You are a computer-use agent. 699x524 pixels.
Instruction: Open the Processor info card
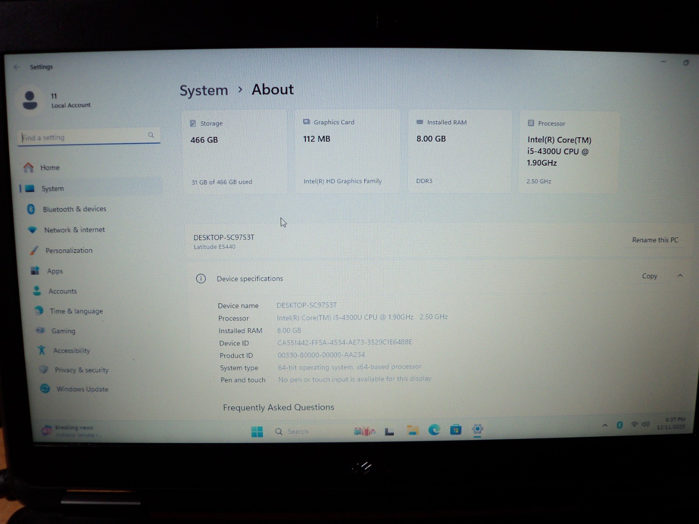click(569, 152)
